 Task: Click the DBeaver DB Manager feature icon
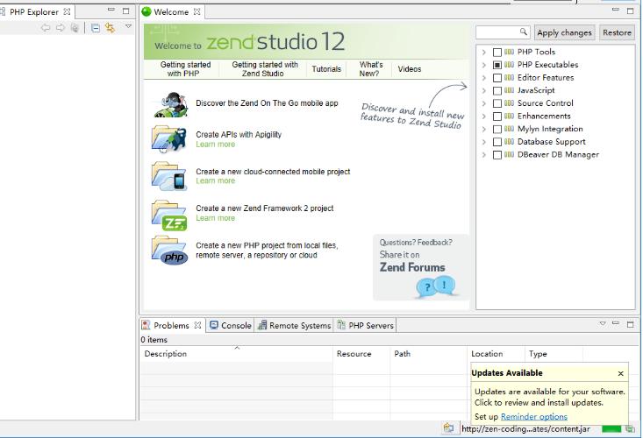point(509,155)
